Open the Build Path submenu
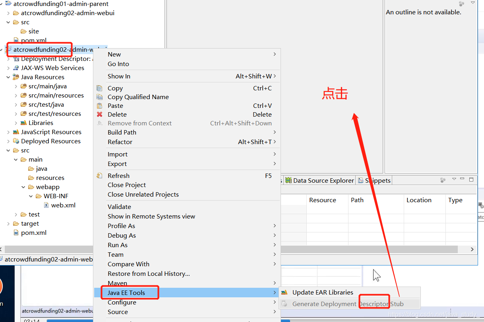This screenshot has height=322, width=484. point(187,133)
